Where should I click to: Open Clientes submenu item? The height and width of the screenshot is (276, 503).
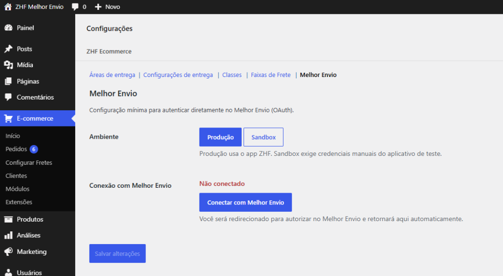click(x=16, y=176)
